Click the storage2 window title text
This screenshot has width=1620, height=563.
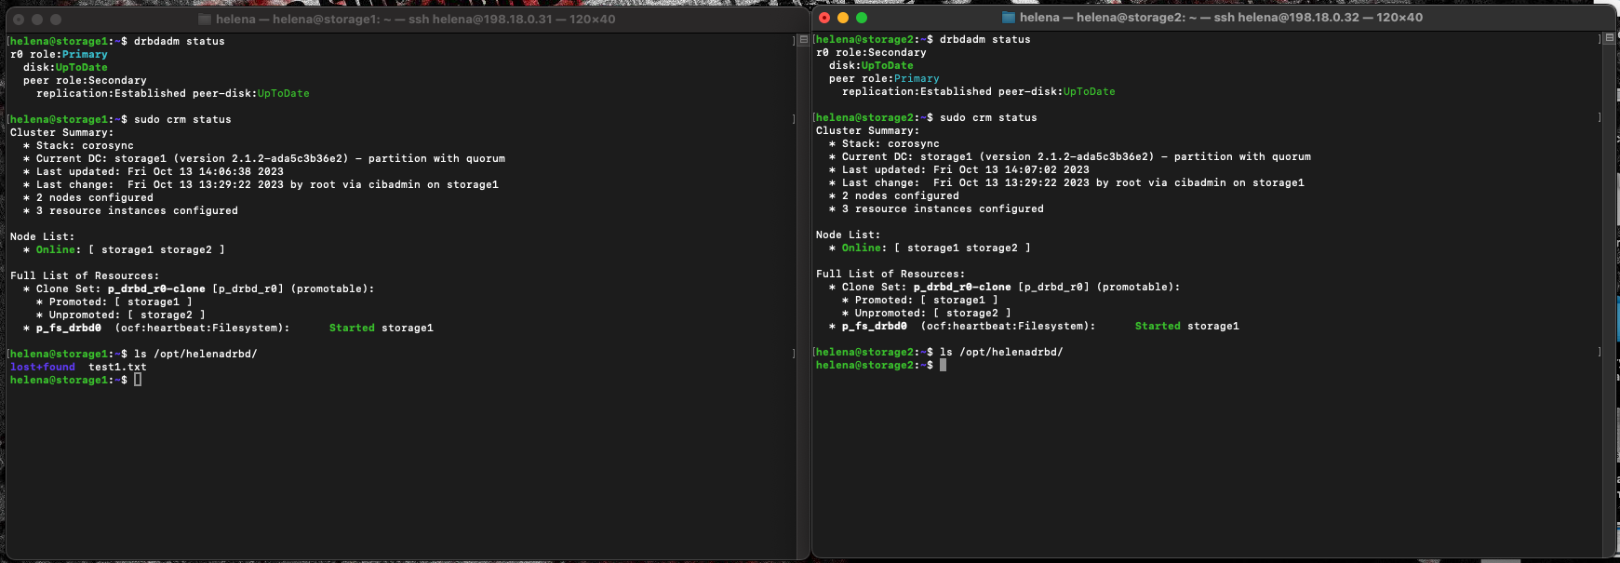coord(1221,18)
